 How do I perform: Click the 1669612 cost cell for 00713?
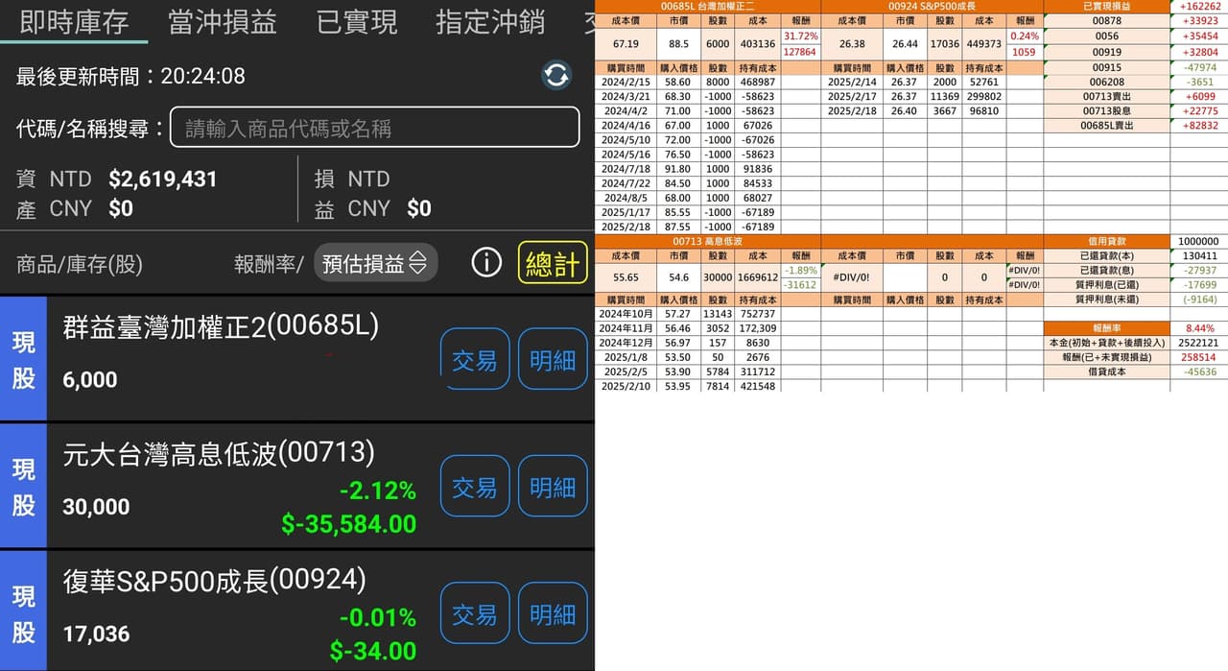tap(757, 277)
